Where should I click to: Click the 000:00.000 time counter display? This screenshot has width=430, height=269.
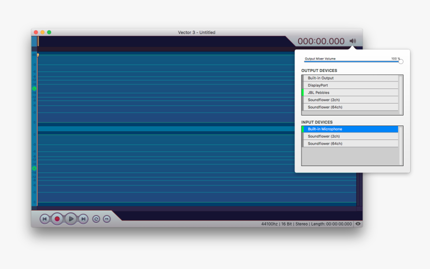click(x=321, y=41)
